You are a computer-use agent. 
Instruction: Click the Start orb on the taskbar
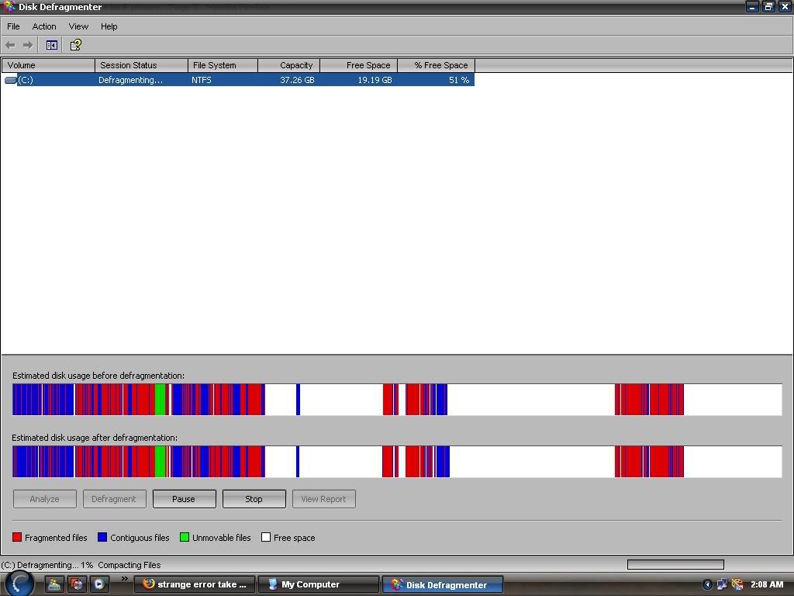click(19, 583)
